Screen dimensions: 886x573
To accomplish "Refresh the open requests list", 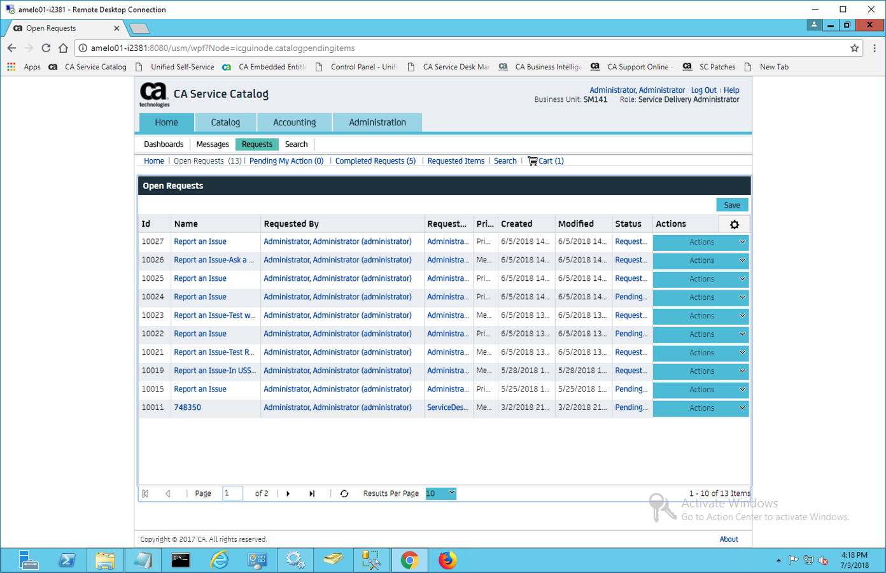I will (x=344, y=493).
